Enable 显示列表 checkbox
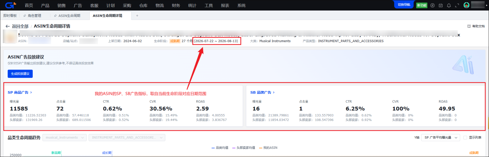489x157 pixels. pyautogui.click(x=465, y=137)
